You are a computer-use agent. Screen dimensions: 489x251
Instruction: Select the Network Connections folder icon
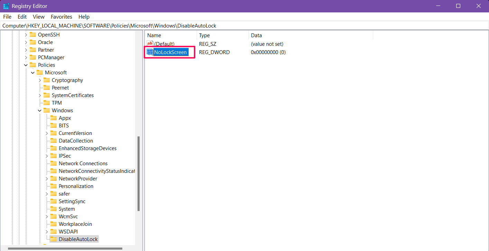(54, 163)
